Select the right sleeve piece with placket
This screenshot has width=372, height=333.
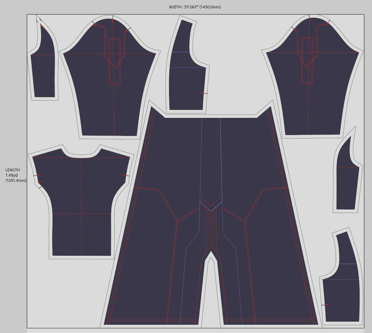point(312,76)
